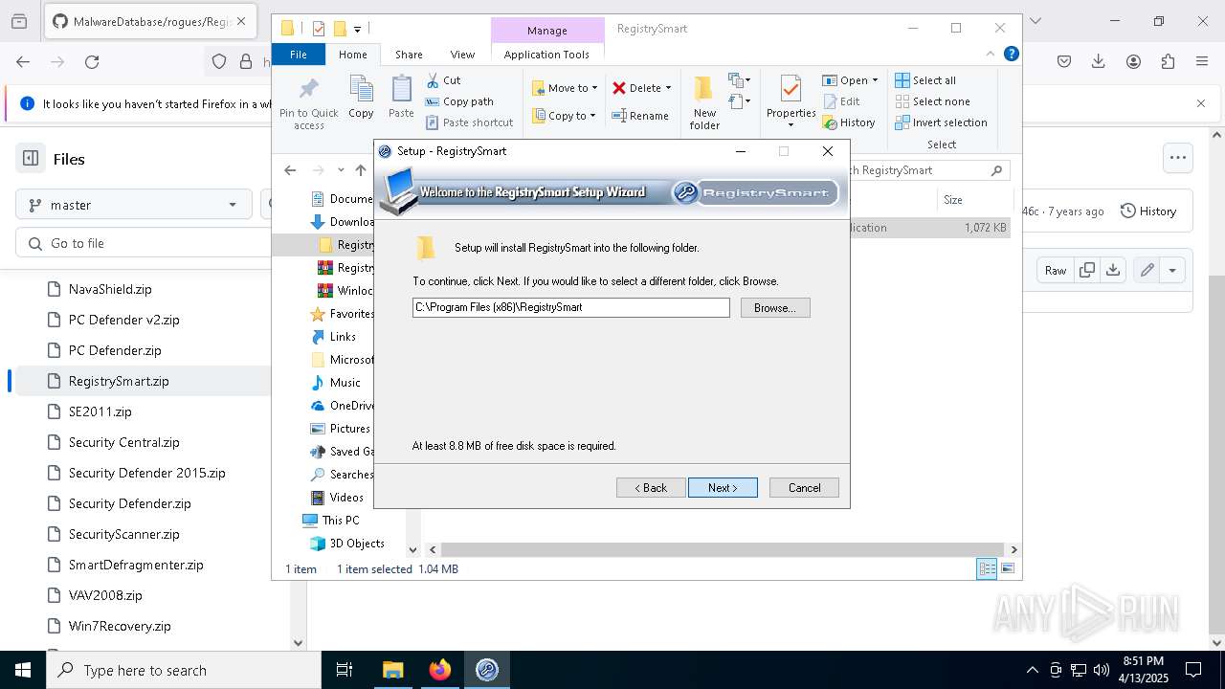The width and height of the screenshot is (1225, 689).
Task: Switch to the Share ribbon tab
Action: pos(409,55)
